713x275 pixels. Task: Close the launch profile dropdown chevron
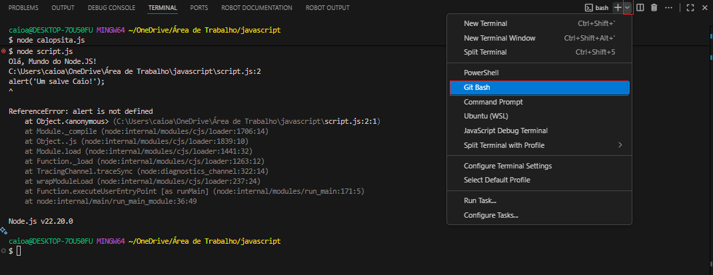(627, 7)
